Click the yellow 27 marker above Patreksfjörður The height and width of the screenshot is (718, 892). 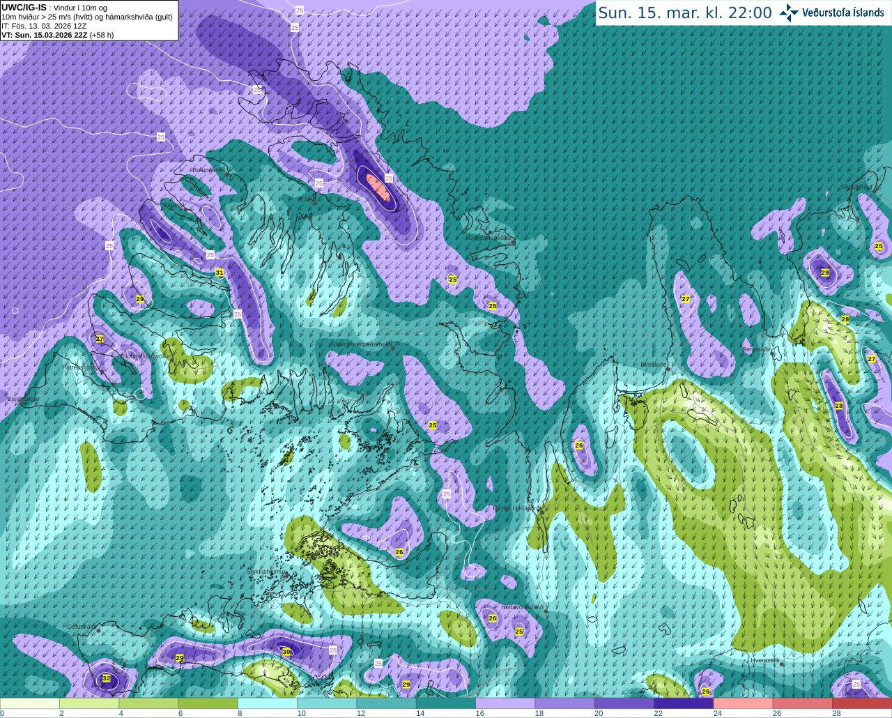coord(100,339)
